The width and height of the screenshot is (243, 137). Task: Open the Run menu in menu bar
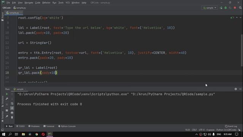[54, 3]
